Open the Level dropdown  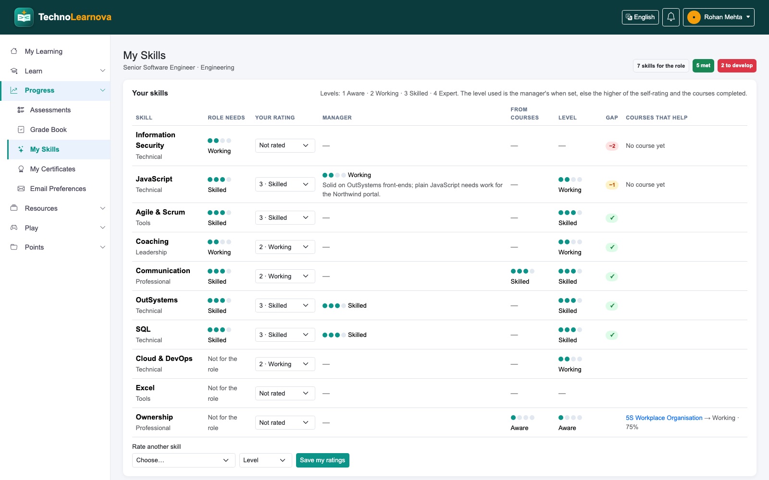point(266,460)
